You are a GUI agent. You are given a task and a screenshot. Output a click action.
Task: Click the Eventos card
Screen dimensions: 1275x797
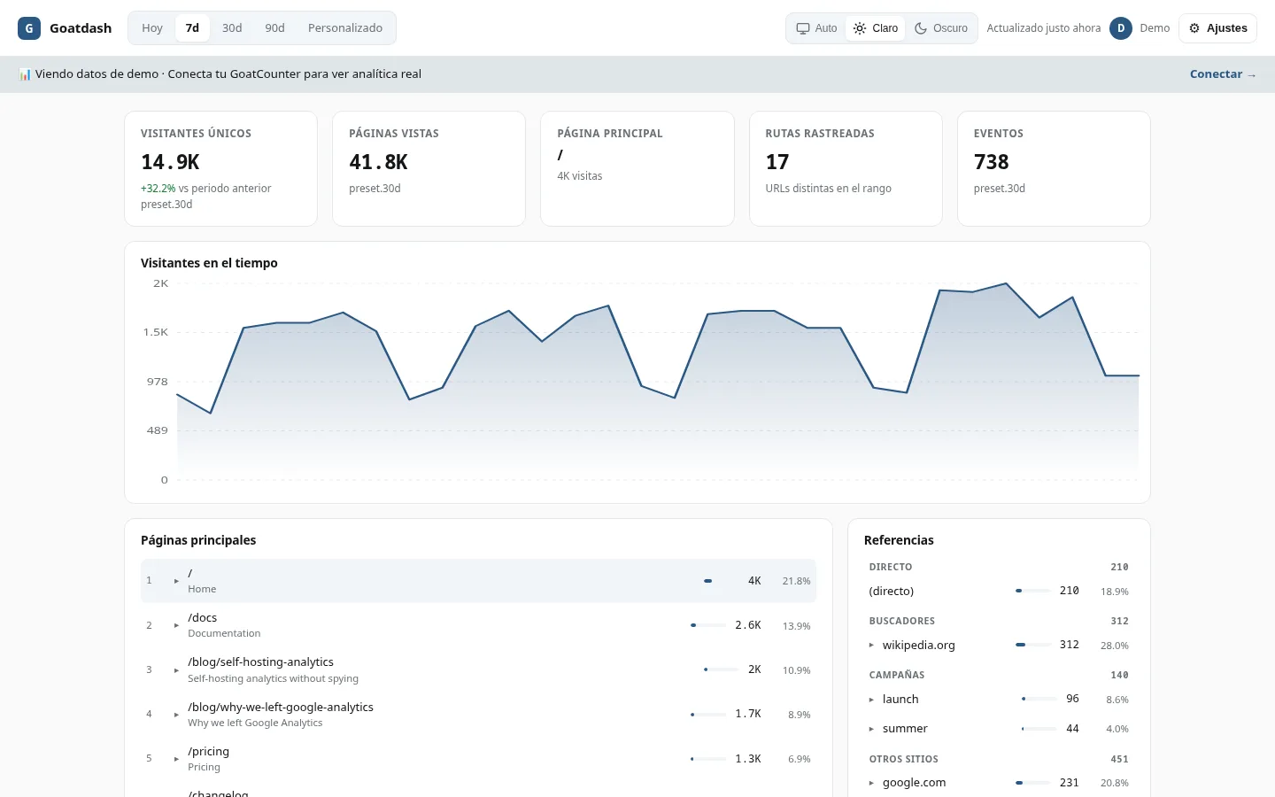[1054, 168]
